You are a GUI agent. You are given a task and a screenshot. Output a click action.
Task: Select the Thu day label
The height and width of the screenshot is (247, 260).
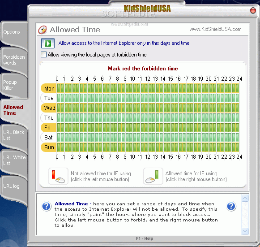[x=49, y=118]
